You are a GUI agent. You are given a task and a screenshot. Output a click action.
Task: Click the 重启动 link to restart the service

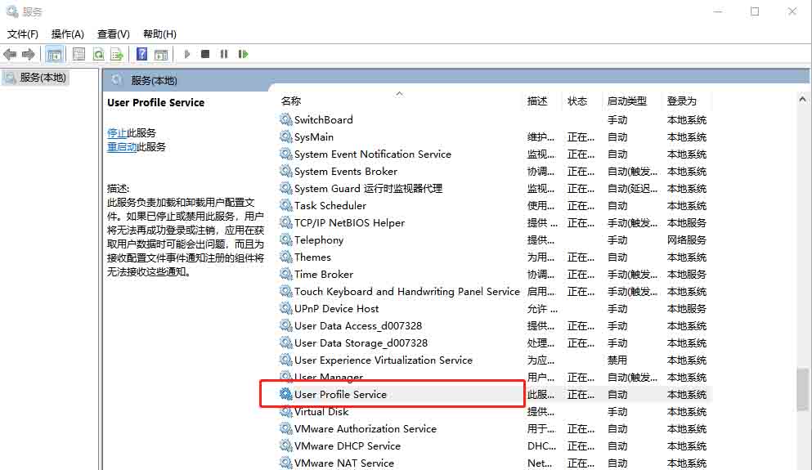pos(122,147)
